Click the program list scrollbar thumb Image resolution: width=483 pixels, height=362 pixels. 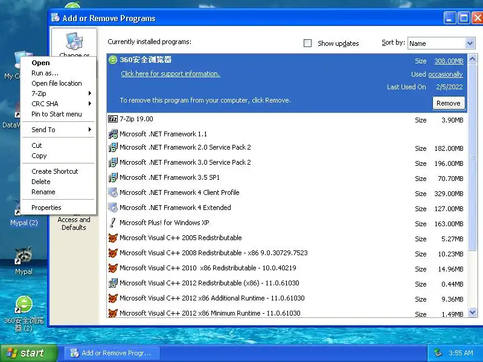point(472,157)
